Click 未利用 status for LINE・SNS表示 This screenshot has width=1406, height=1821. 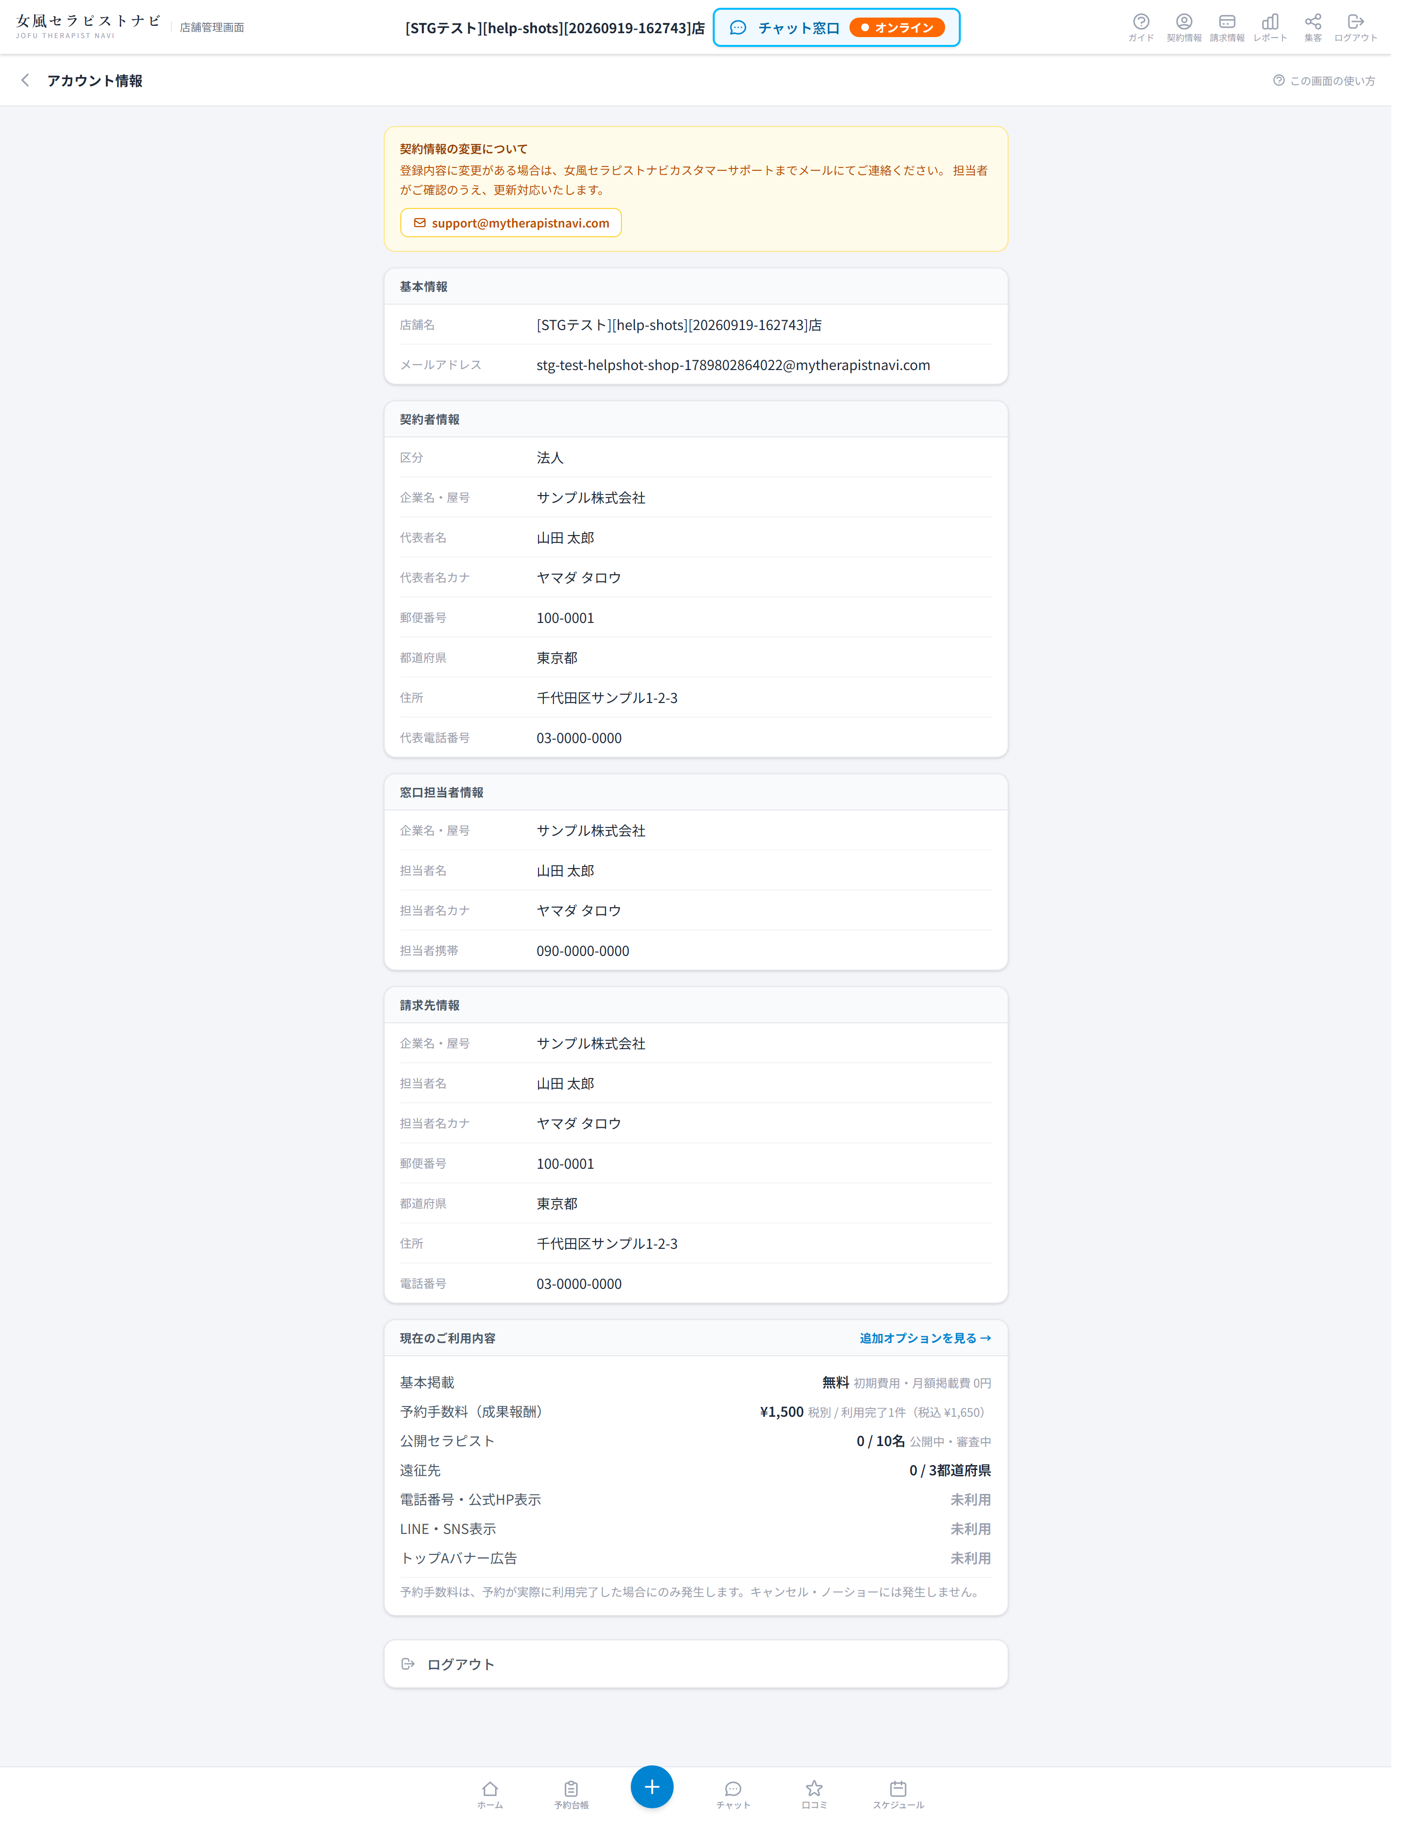[971, 1529]
